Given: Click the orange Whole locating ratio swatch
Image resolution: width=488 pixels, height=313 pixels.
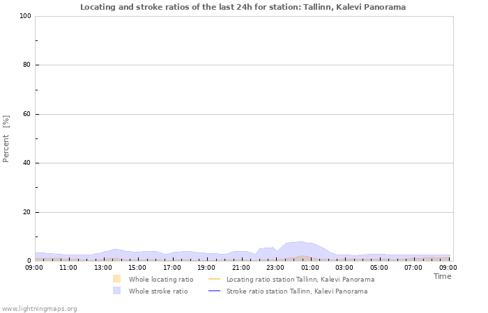Looking at the screenshot, I should tap(116, 279).
